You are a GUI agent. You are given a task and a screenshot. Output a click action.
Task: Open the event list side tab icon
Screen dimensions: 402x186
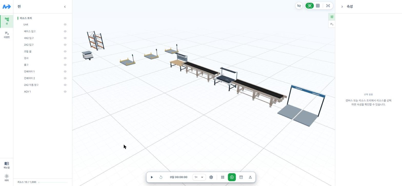pyautogui.click(x=332, y=24)
